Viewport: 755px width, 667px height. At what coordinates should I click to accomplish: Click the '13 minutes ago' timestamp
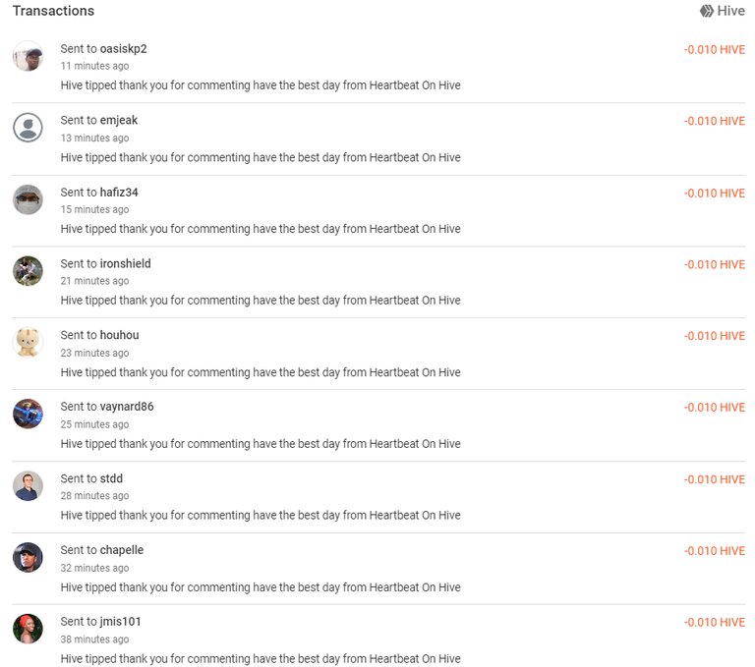(x=94, y=139)
